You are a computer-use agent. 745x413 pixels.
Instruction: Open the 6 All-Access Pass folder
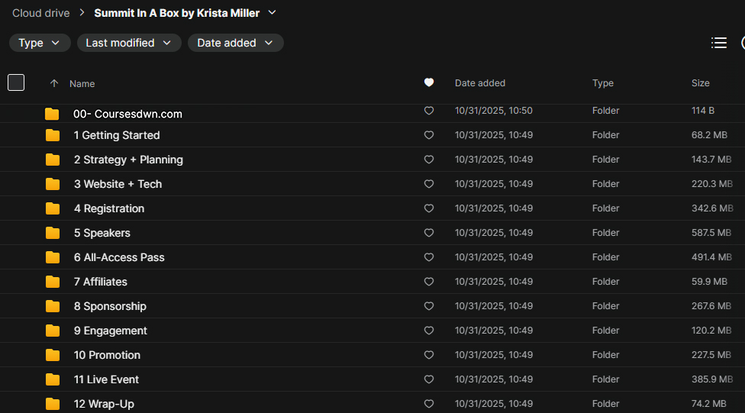119,257
